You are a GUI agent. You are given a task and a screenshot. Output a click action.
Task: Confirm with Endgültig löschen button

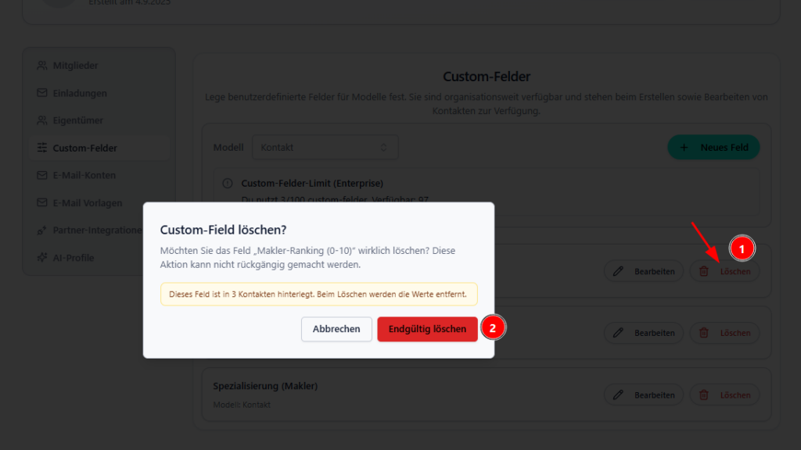pyautogui.click(x=427, y=329)
